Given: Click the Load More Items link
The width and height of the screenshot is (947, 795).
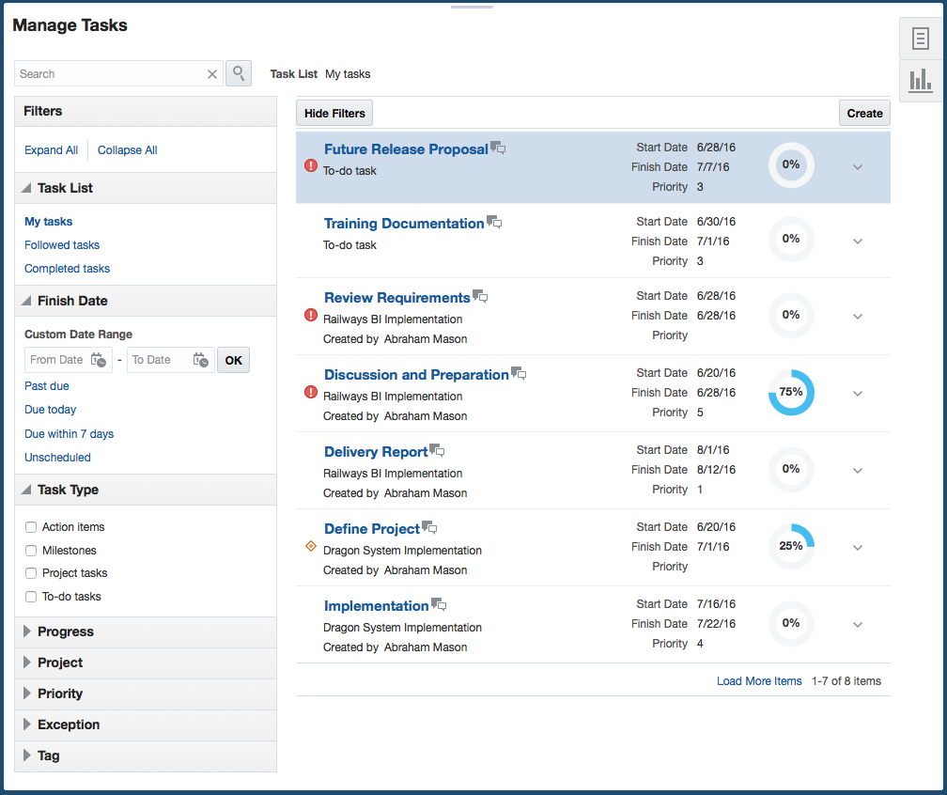Looking at the screenshot, I should 759,681.
